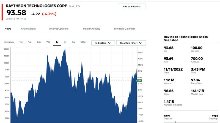Click the Ask Size value 700.00
This screenshot has height=123, width=220.
point(197,59)
